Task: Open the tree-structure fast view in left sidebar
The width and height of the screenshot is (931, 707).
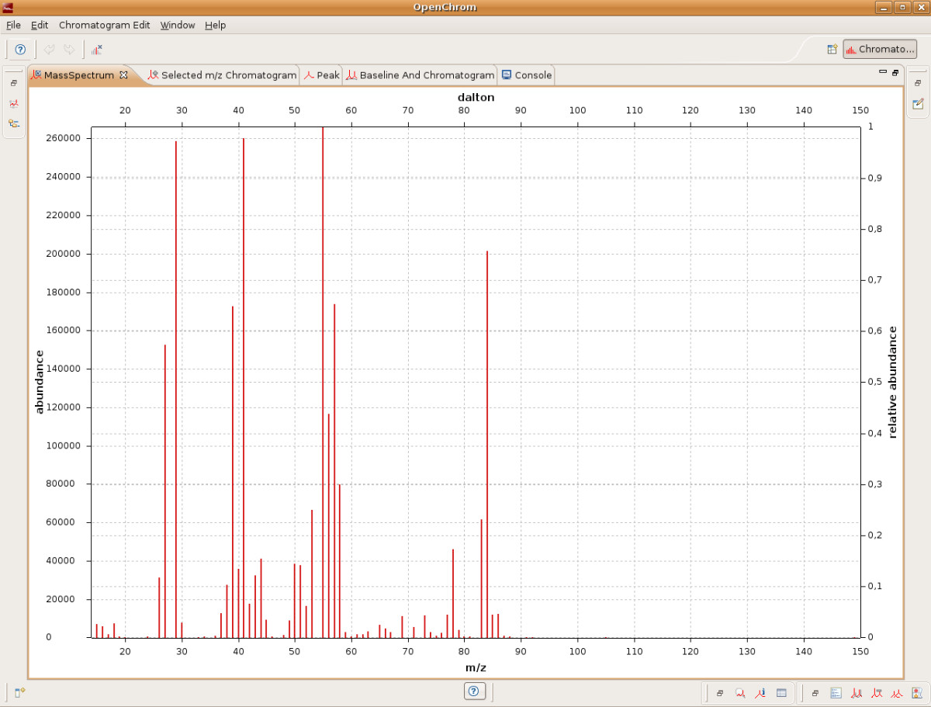Action: [x=14, y=123]
